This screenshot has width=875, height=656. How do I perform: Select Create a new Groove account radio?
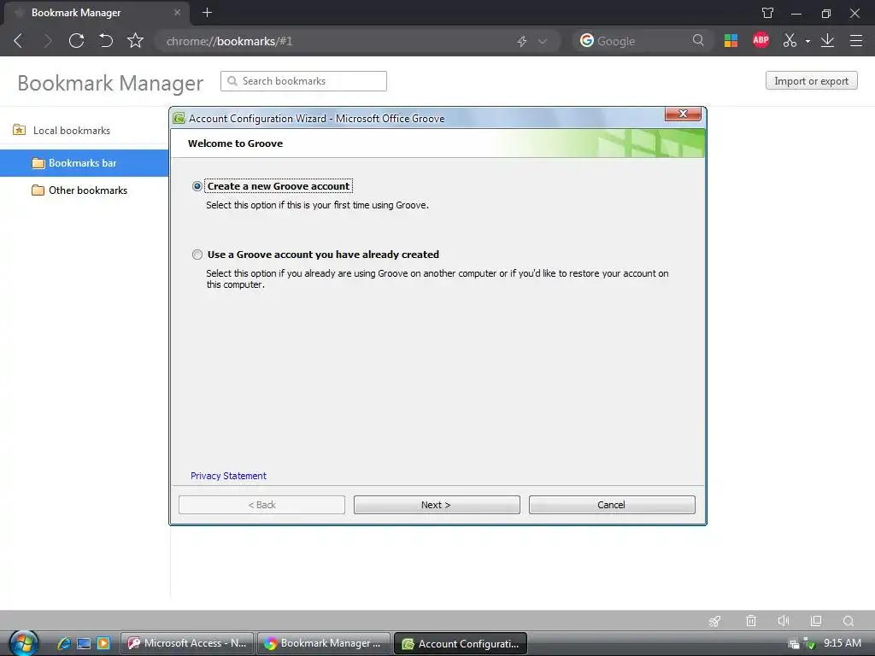[x=197, y=186]
